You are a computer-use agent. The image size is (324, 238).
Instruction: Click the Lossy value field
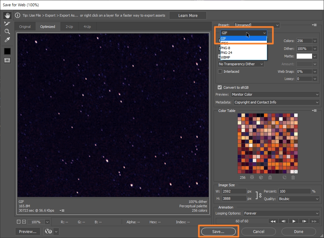click(x=304, y=79)
